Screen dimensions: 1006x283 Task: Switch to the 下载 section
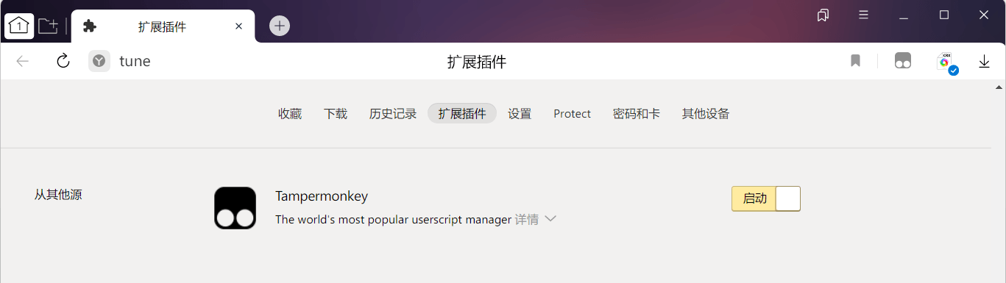pos(336,113)
